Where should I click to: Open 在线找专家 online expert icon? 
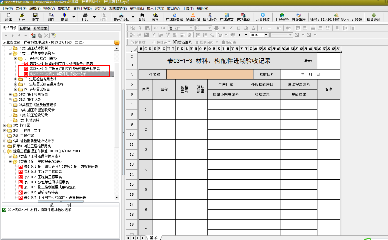(174, 17)
